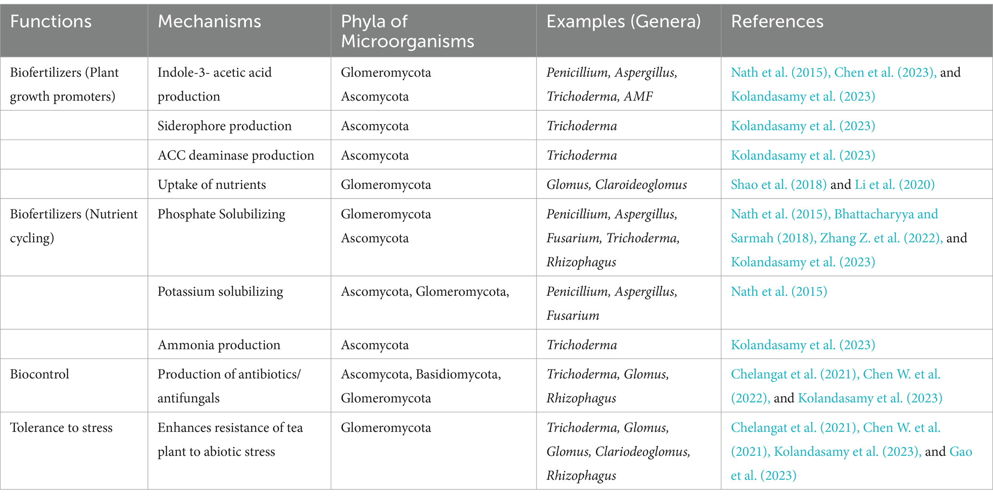Click Kolandasamy et al. (2023) in Siderophore row

click(x=803, y=126)
